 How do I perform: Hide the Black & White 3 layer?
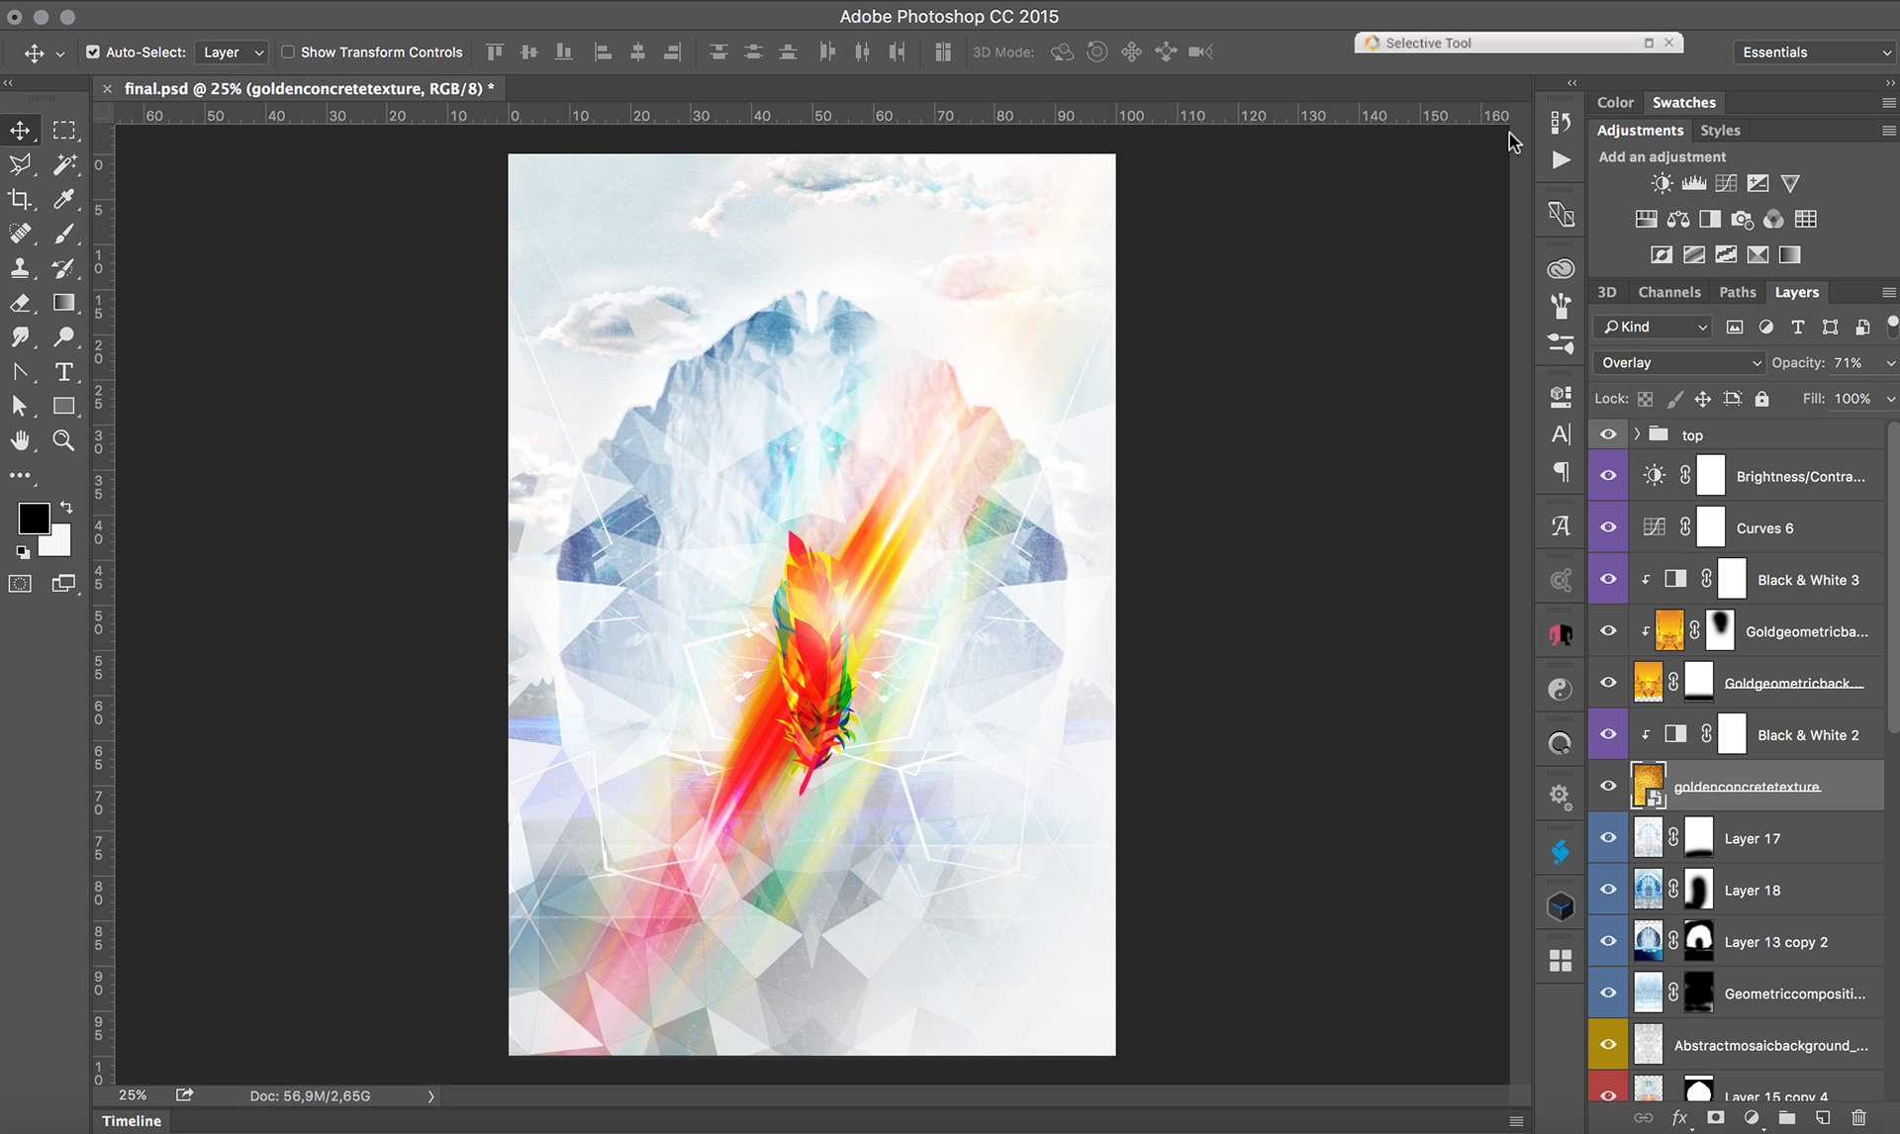[x=1608, y=580]
